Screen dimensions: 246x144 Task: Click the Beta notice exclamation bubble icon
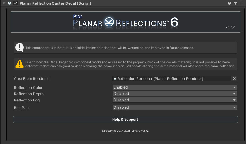click(x=20, y=48)
